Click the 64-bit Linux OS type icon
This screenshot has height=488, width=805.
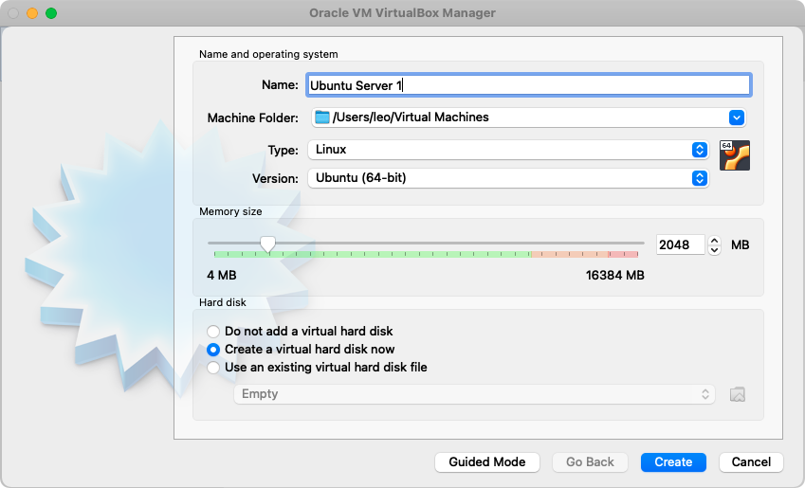click(734, 155)
